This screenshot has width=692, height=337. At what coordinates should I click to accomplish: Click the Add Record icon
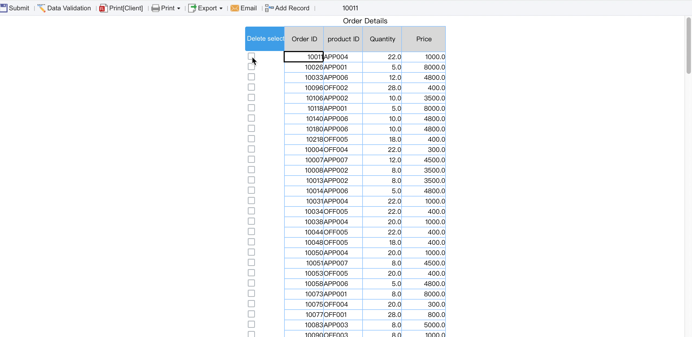click(269, 8)
